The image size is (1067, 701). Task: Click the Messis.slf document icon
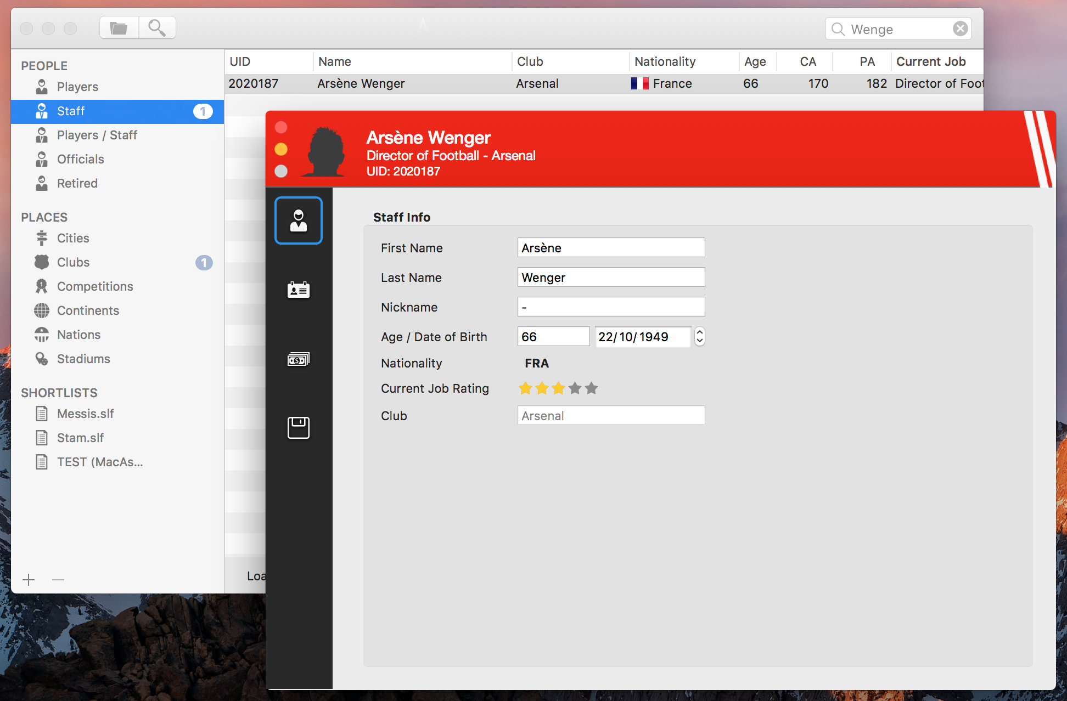[42, 414]
